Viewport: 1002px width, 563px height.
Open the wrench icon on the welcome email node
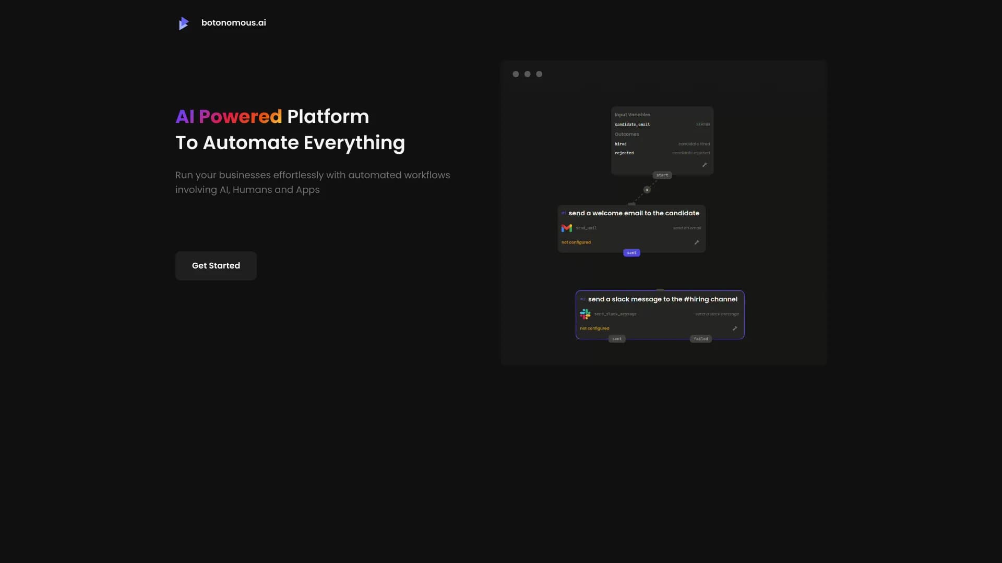(696, 242)
